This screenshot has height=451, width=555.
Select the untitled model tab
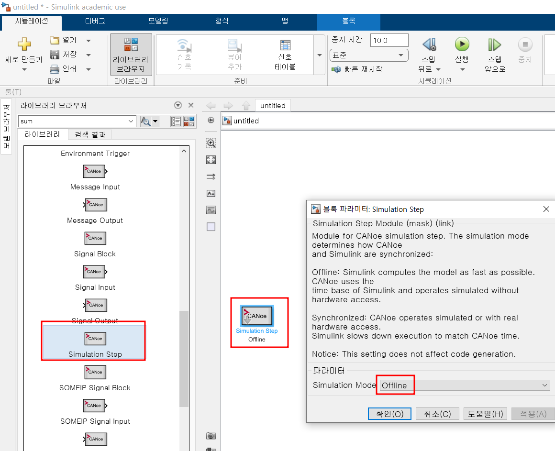273,105
